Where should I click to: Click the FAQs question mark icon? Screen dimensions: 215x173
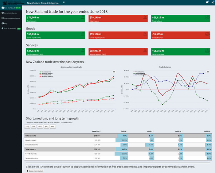pyautogui.click(x=2, y=23)
